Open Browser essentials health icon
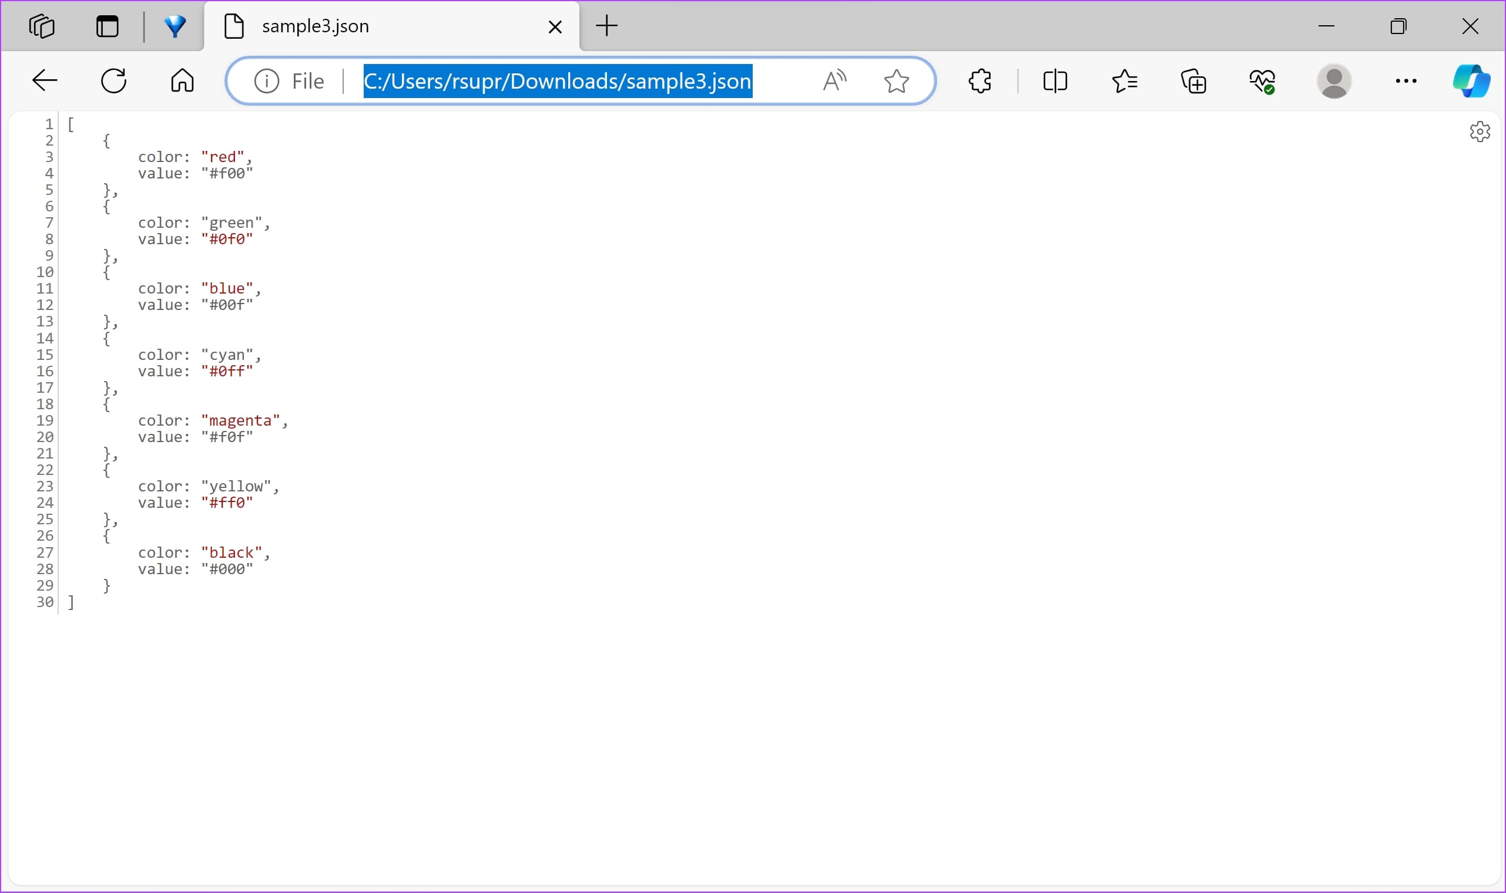 point(1263,80)
